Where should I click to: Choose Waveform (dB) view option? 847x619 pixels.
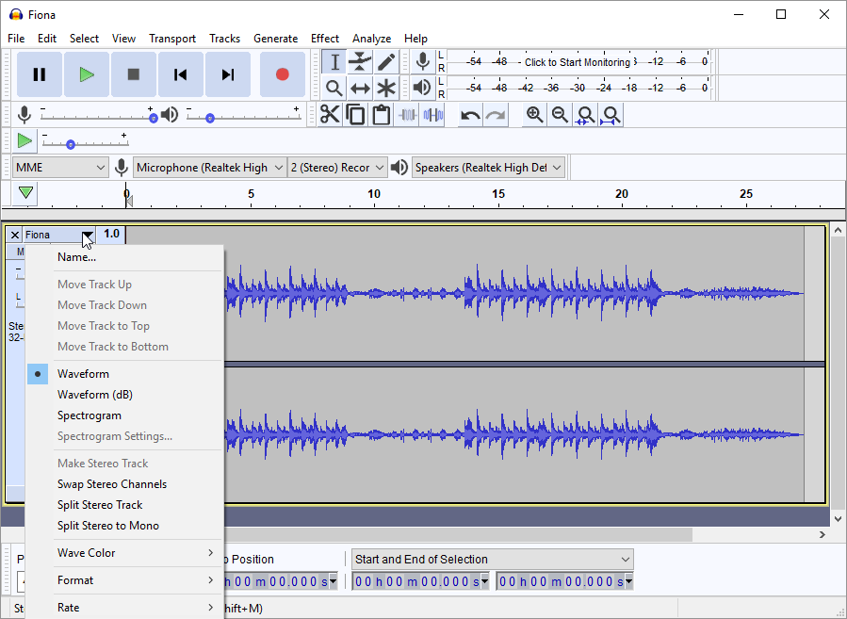[x=94, y=395]
